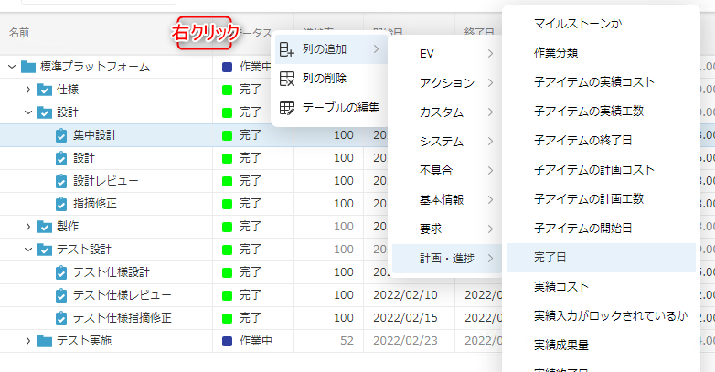The width and height of the screenshot is (715, 372).
Task: Click the delete column icon
Action: pyautogui.click(x=287, y=79)
